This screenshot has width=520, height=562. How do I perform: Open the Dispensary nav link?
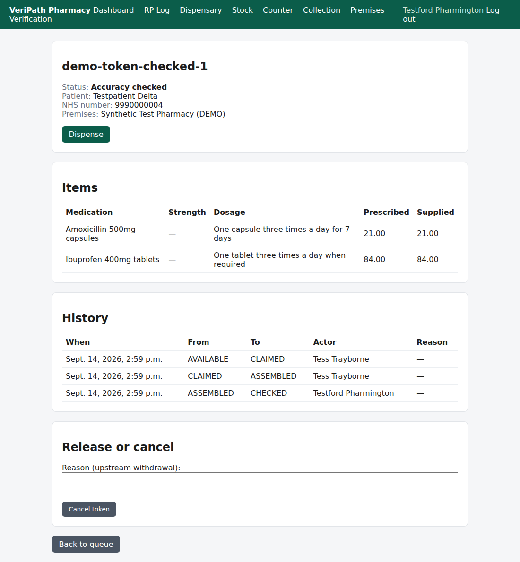[x=200, y=10]
